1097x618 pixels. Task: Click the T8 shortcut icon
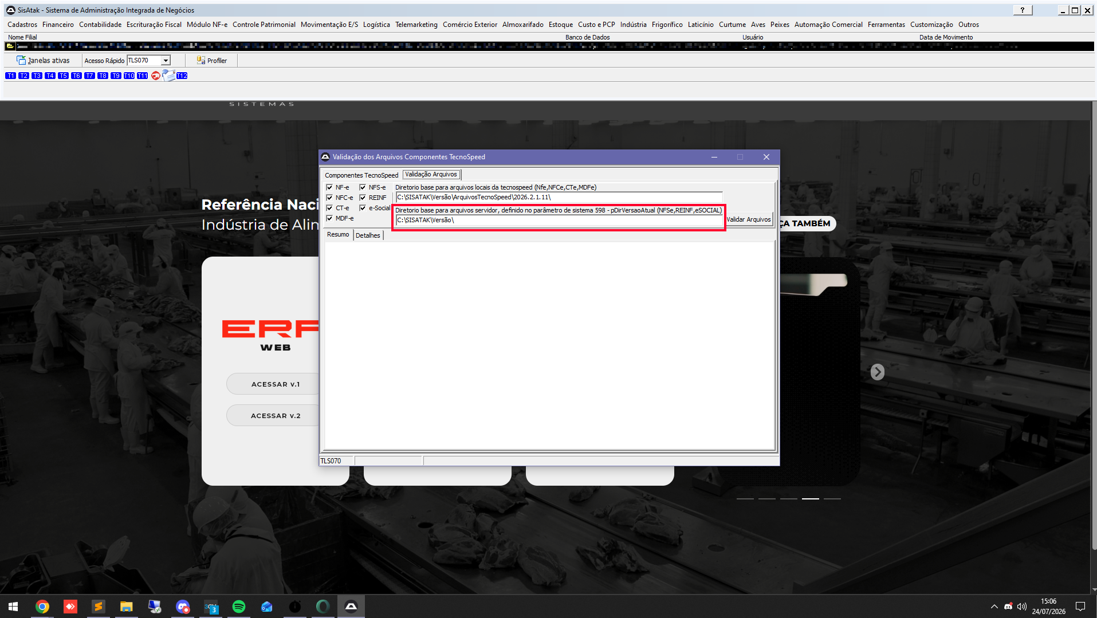click(x=103, y=76)
